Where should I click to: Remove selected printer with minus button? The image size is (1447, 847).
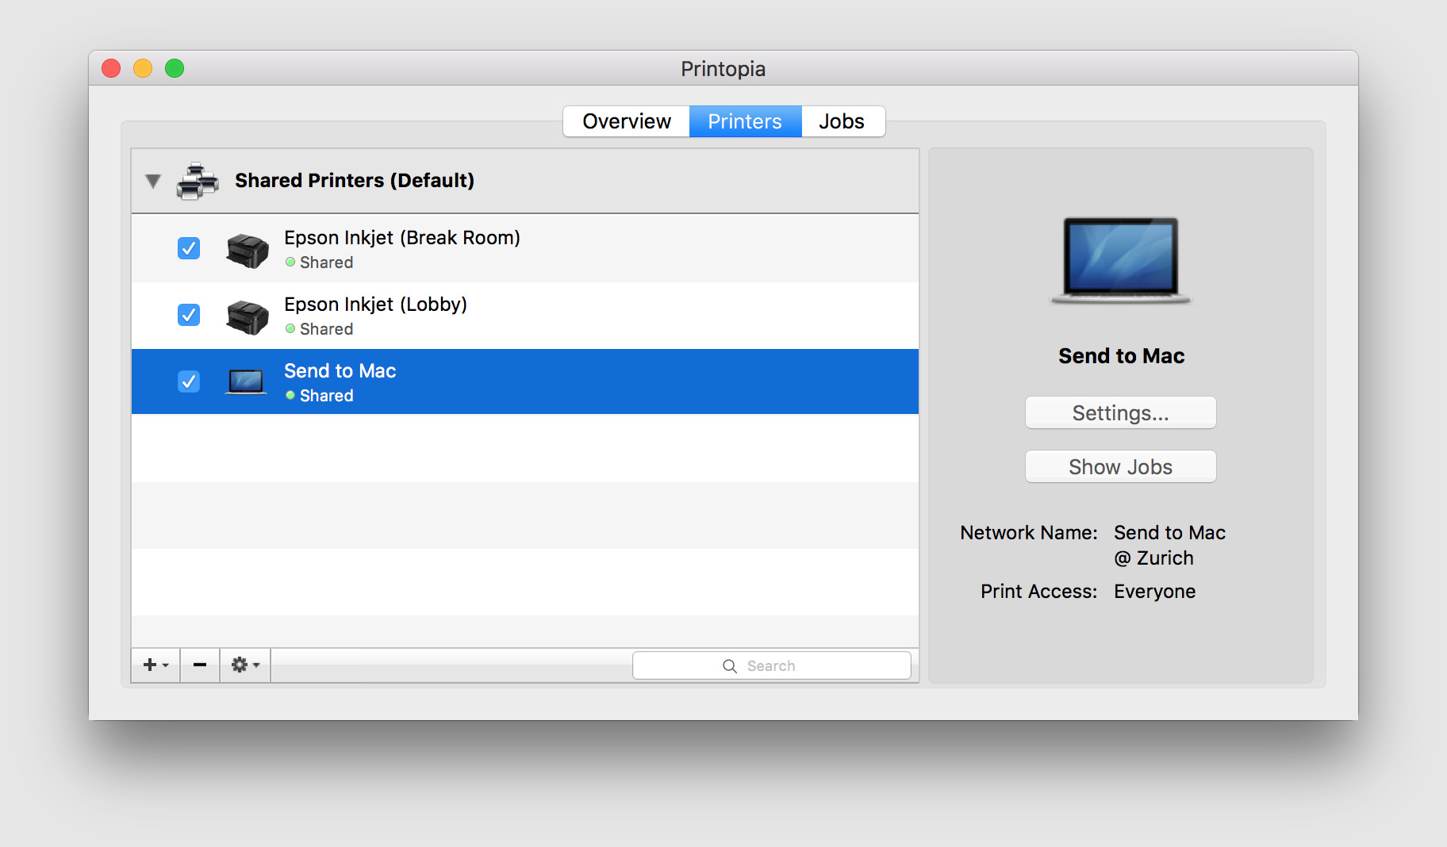[200, 665]
